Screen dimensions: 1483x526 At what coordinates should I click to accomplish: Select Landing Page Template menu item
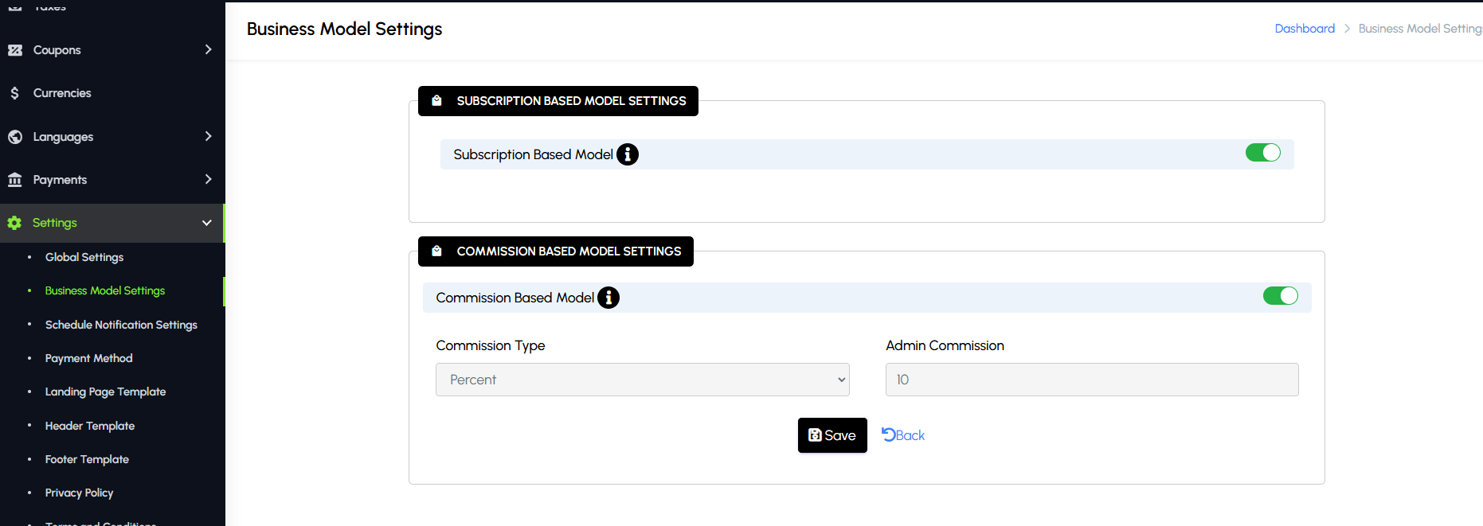pyautogui.click(x=105, y=392)
